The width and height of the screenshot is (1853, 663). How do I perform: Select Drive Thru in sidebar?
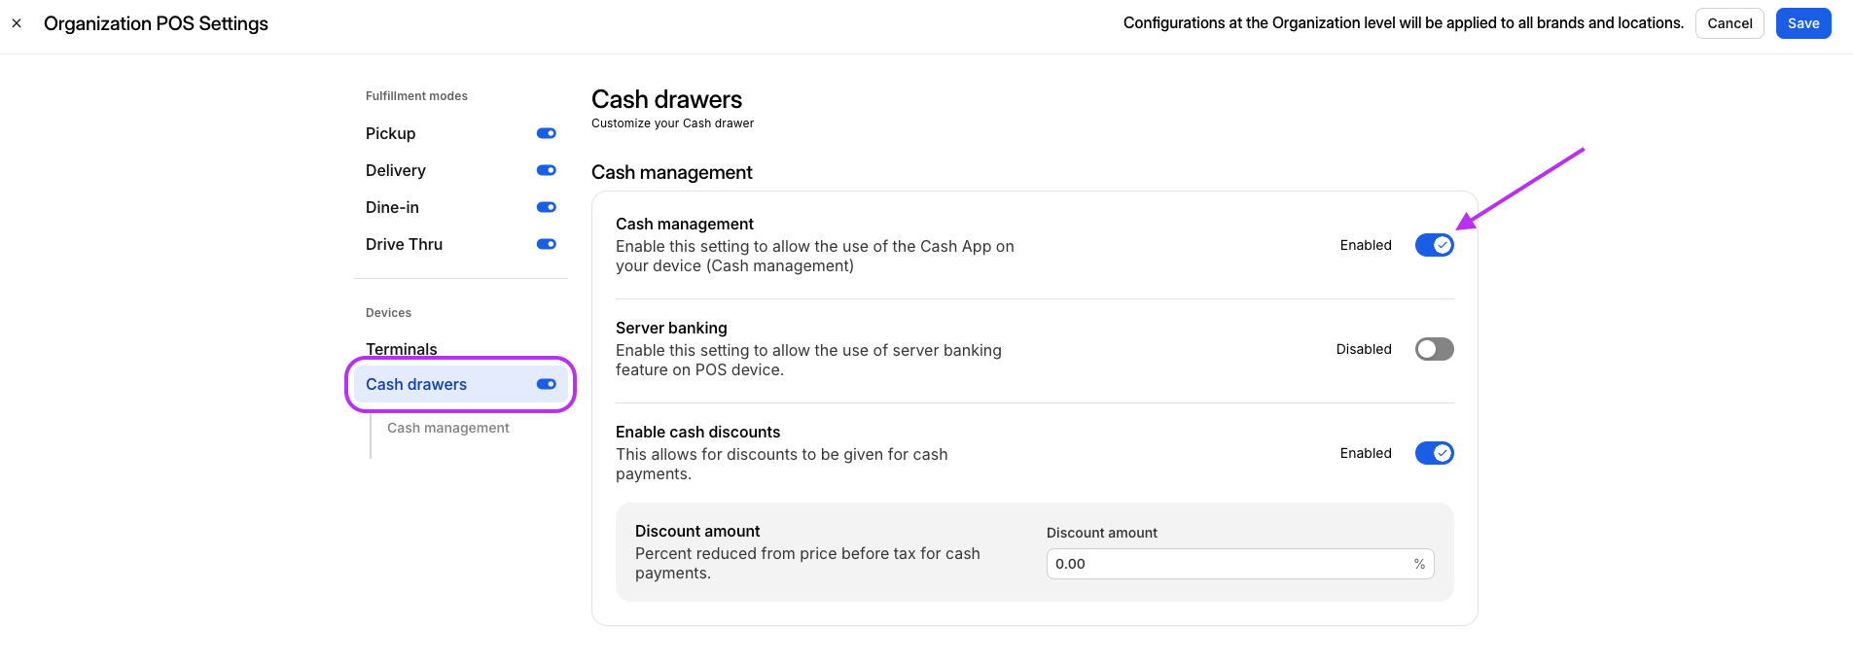[x=404, y=244]
